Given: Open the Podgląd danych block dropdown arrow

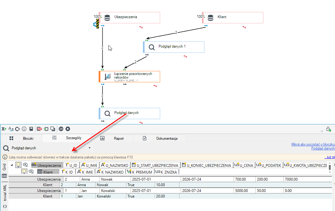Looking at the screenshot, I should coord(89,148).
